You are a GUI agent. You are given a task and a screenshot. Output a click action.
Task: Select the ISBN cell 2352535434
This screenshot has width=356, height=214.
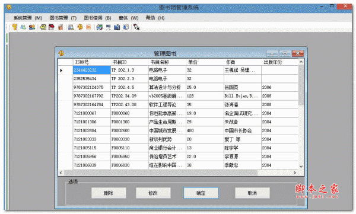[92, 79]
